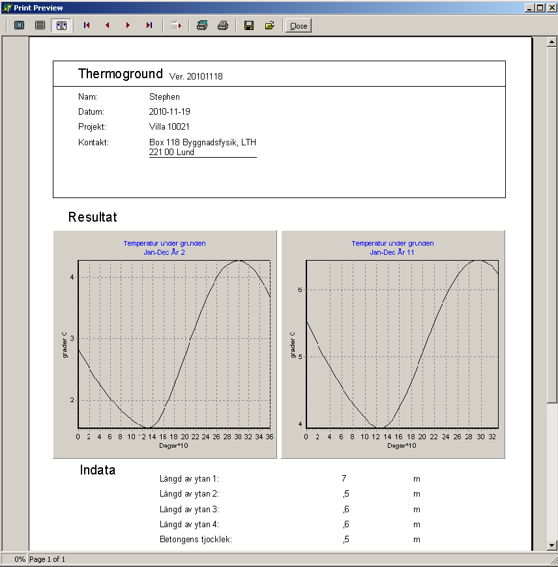The image size is (558, 567).
Task: Select the zoom to 100% icon
Action: [x=40, y=25]
